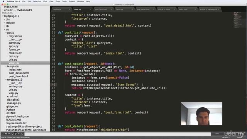Open the Sublime Text 2 application menu
Screen dimensions: 247x139
coord(14,2)
